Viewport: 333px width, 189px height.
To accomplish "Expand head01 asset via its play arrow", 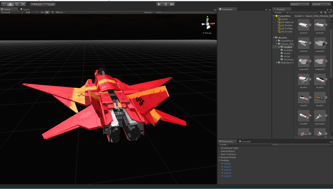I will click(x=310, y=79).
